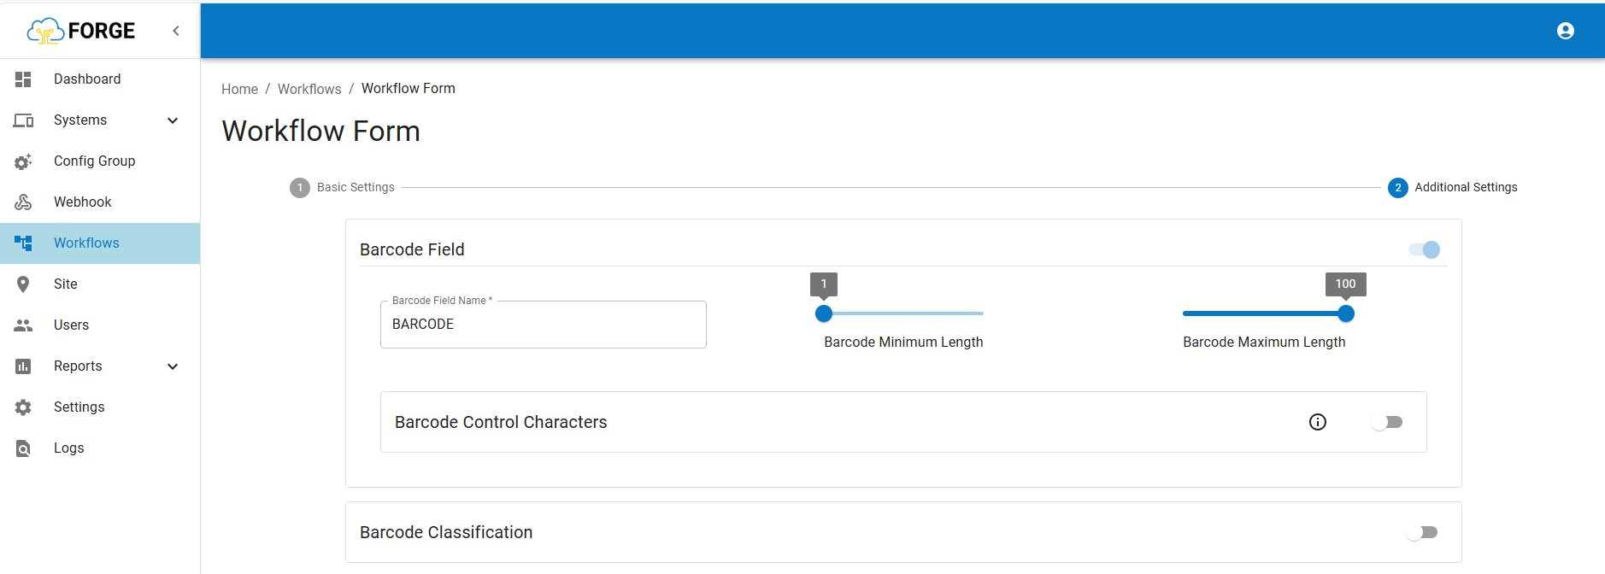Focus the Barcode Field Name input
Screen dimensions: 1605x574
click(543, 325)
